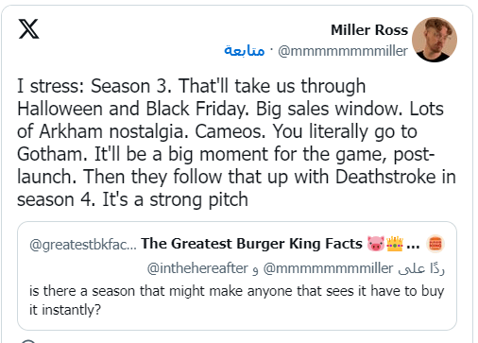Open the main tweet text about Season 3
The width and height of the screenshot is (478, 343).
click(x=236, y=143)
